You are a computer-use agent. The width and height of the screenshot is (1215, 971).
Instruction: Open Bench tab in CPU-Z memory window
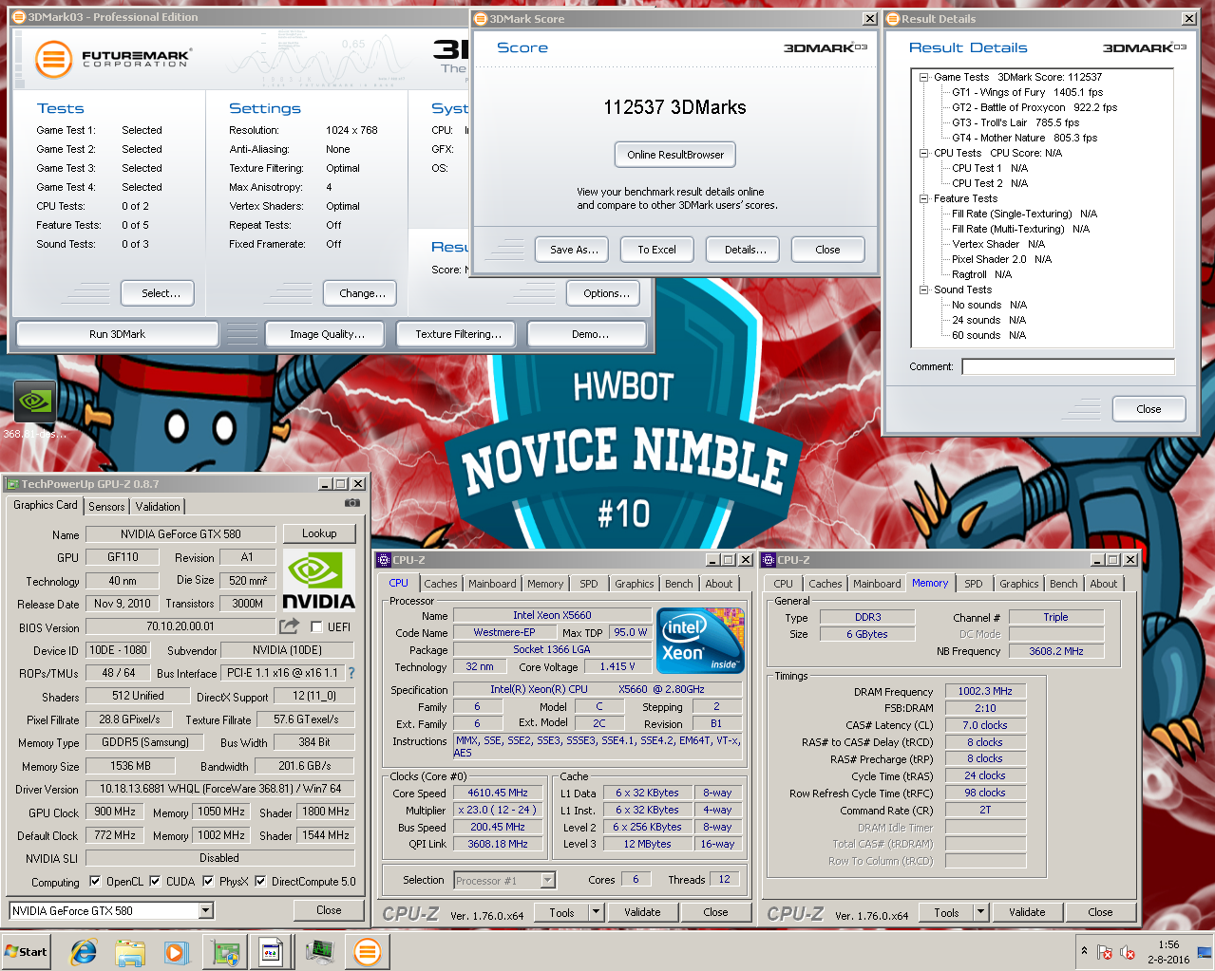coord(1064,584)
